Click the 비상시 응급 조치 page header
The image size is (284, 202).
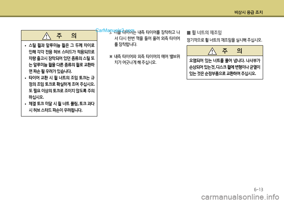pos(248,12)
